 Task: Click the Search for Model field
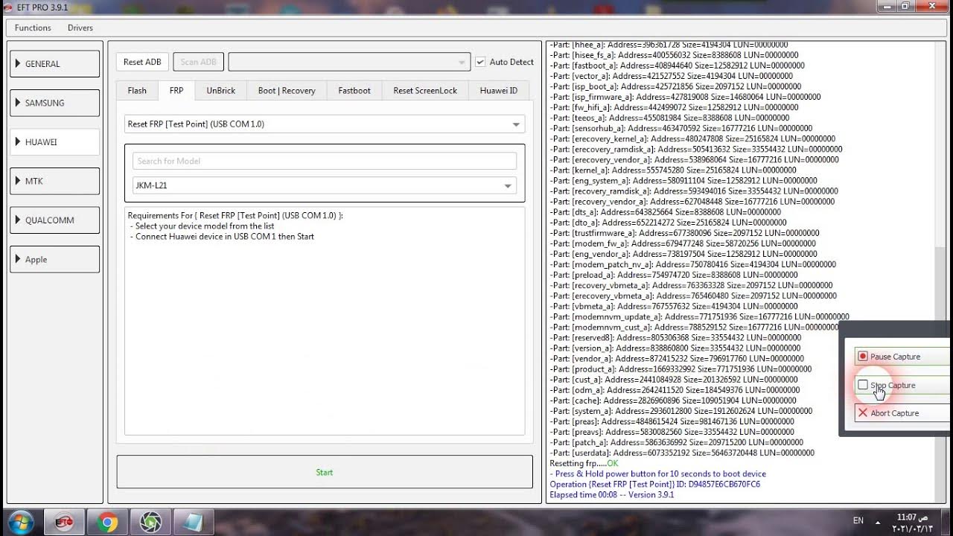[325, 161]
